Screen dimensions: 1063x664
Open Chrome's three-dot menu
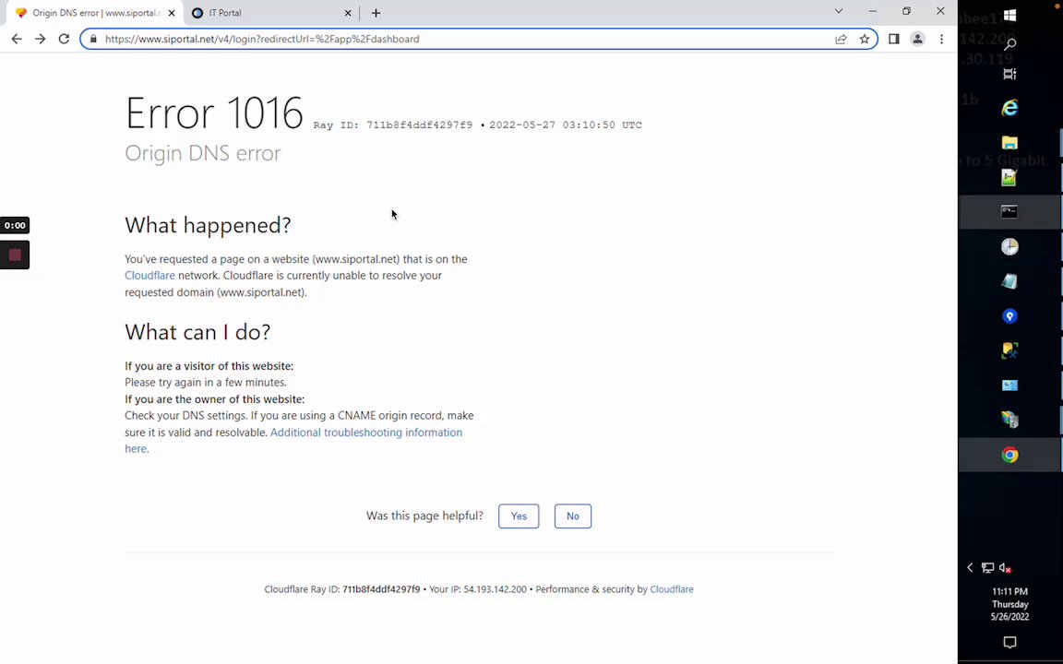click(941, 40)
